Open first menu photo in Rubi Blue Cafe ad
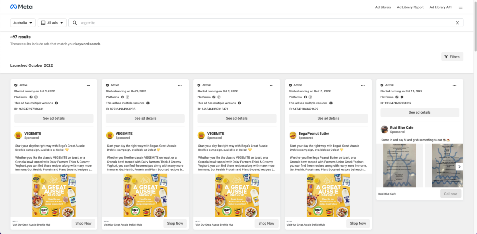 400,165
